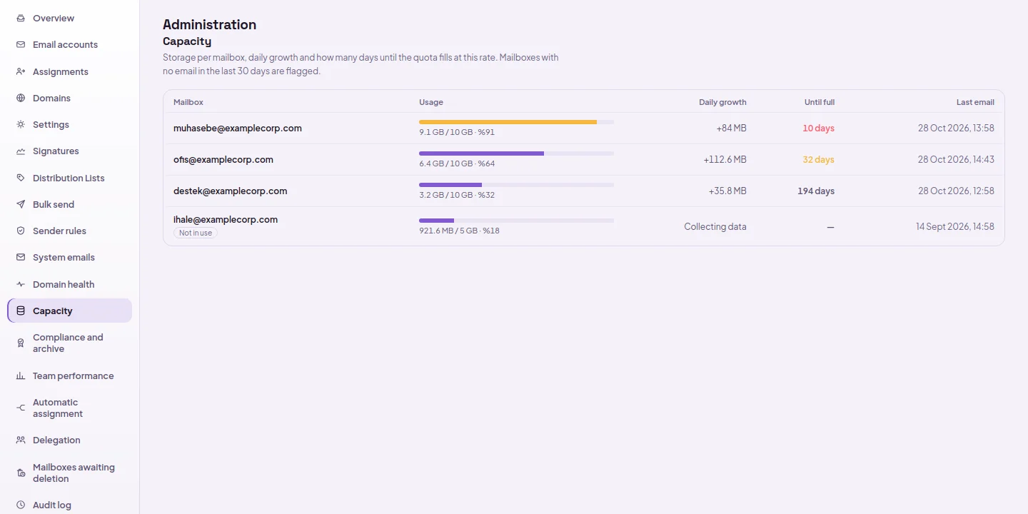Screen dimensions: 1028x514
Task: Click the "Mailbox" column header
Action: pyautogui.click(x=188, y=102)
